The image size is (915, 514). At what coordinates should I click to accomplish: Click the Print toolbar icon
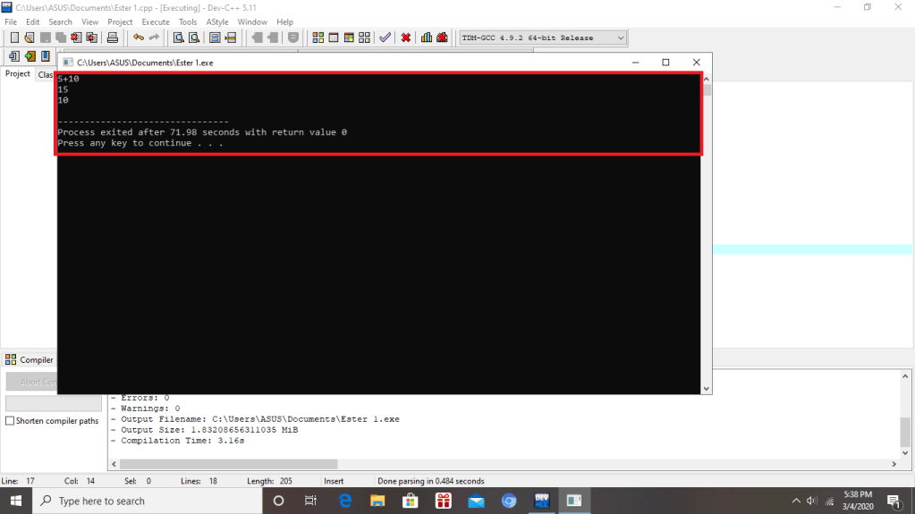click(113, 38)
